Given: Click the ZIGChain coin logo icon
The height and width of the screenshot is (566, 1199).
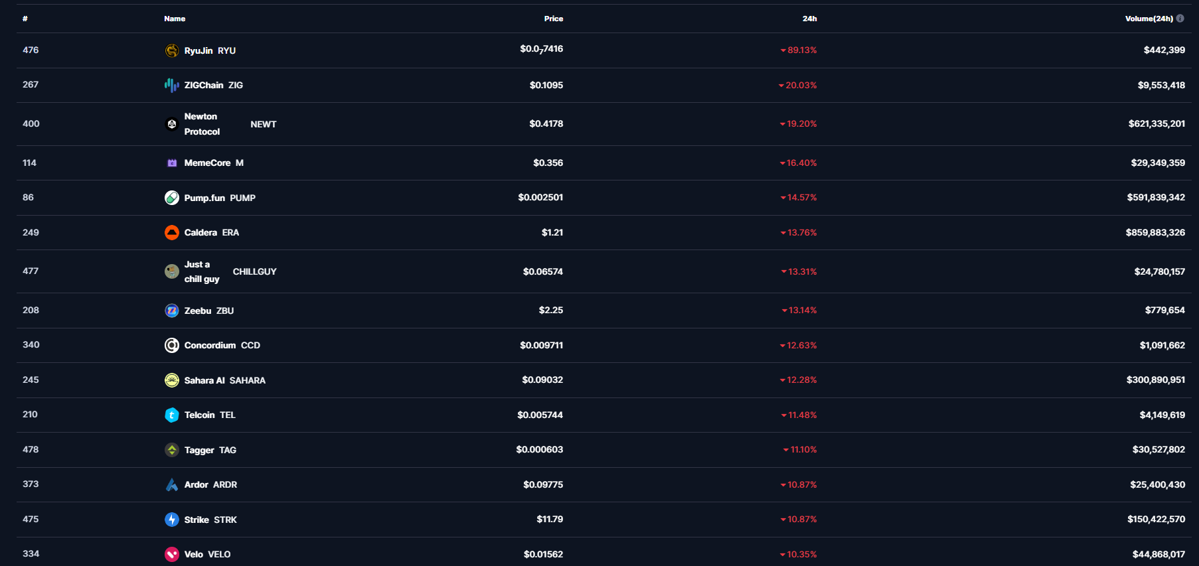Looking at the screenshot, I should click(x=172, y=85).
